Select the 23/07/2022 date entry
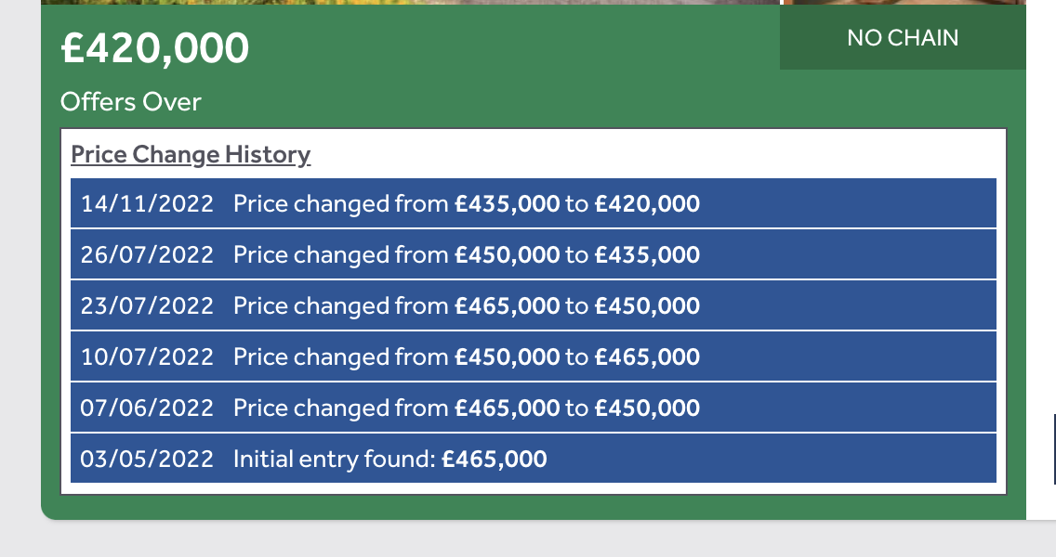1056x557 pixels. (147, 306)
